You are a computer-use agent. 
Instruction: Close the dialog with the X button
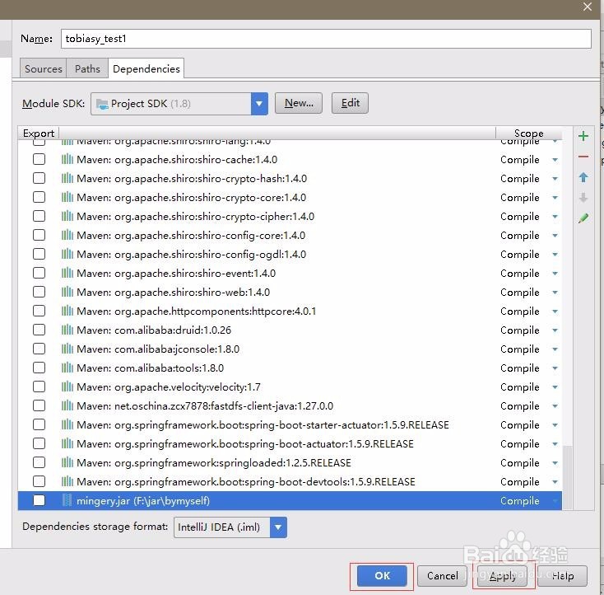coord(587,7)
